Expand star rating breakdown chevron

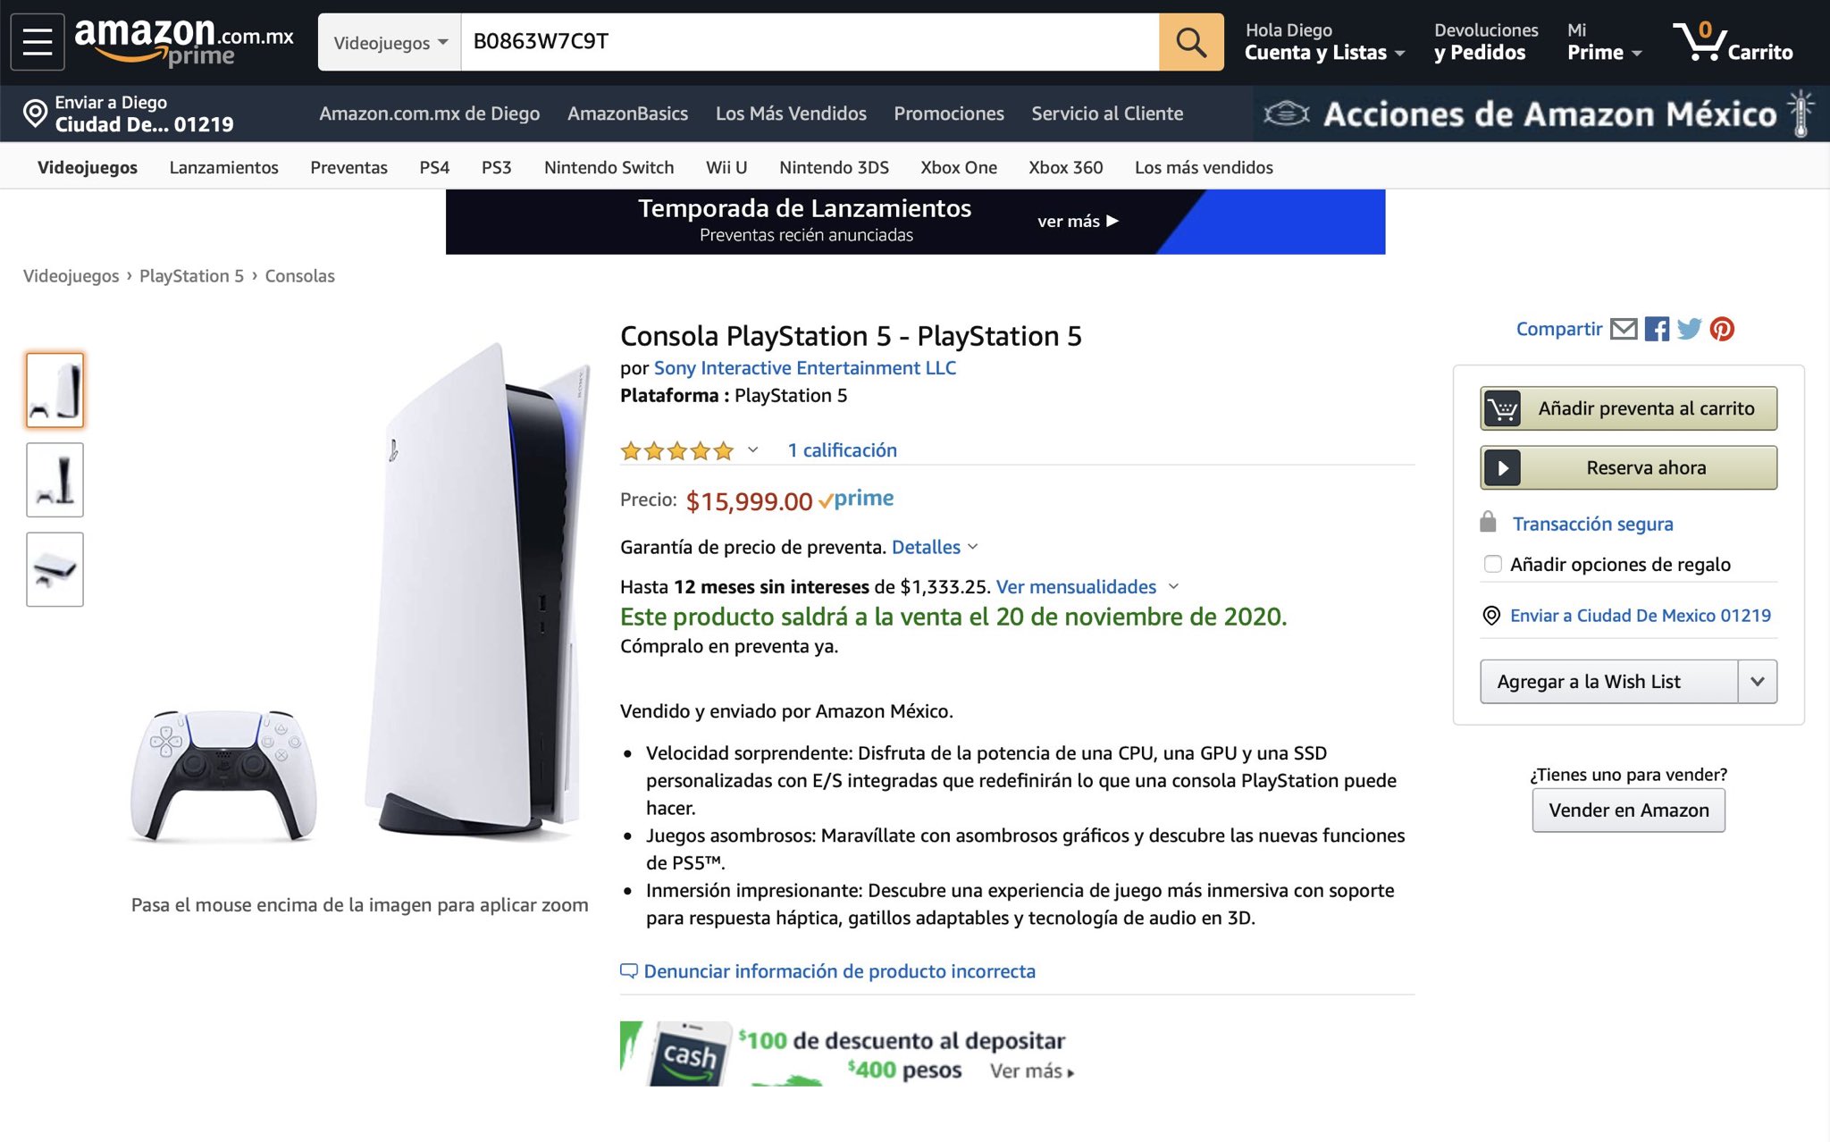coord(752,450)
